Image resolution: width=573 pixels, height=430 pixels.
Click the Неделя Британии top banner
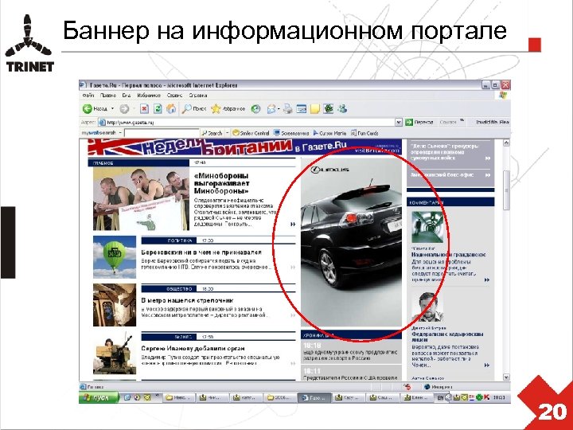244,147
